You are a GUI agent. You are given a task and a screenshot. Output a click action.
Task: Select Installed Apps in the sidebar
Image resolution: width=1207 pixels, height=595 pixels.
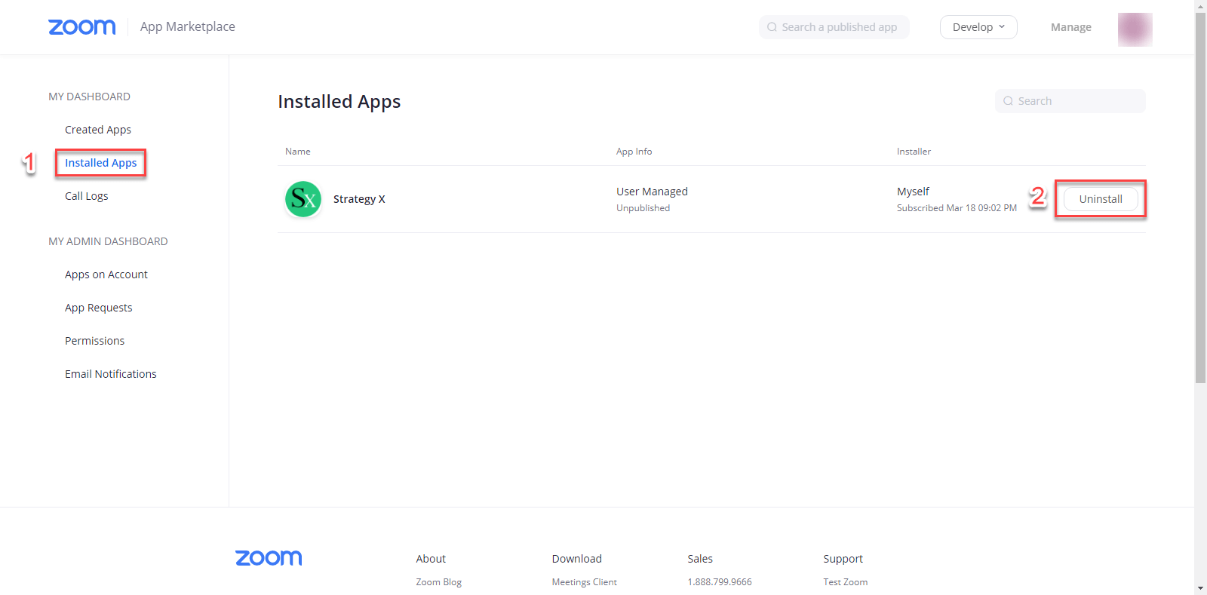click(x=100, y=163)
